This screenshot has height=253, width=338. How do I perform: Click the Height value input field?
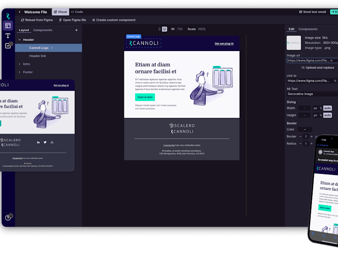(x=304, y=115)
